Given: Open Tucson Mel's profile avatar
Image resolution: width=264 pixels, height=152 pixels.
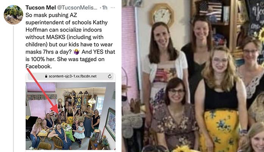Looking at the screenshot, I should point(14,15).
